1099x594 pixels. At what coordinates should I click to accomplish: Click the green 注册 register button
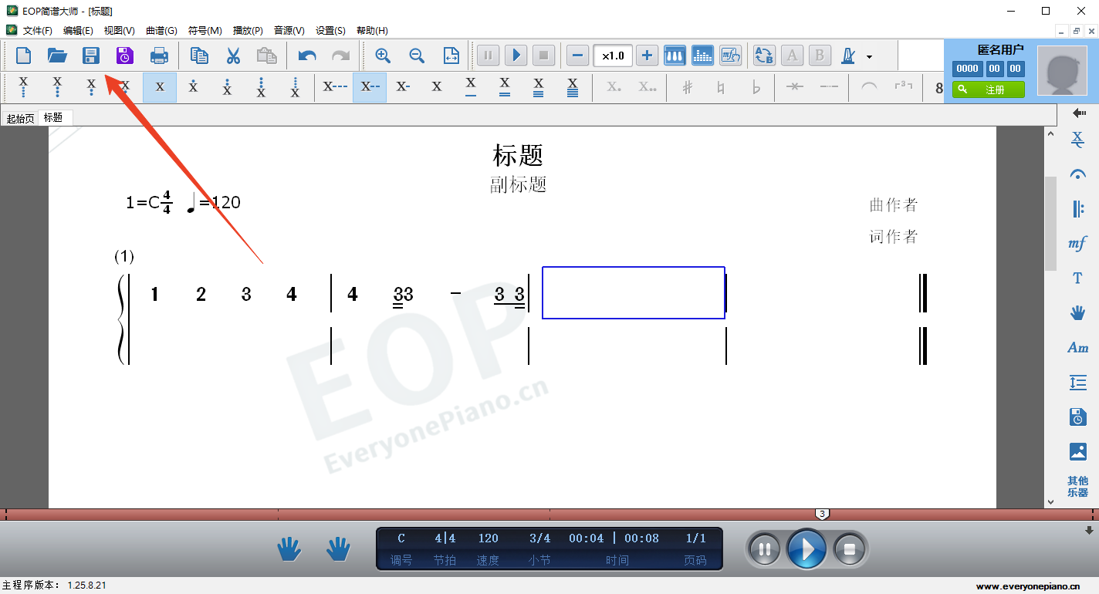point(989,89)
